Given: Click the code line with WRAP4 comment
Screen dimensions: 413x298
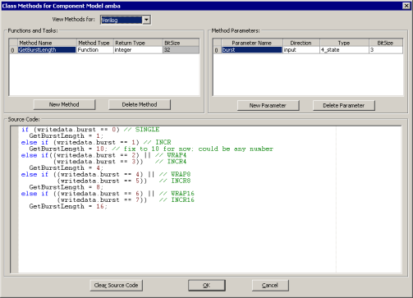Looking at the screenshot, I should (x=103, y=155).
